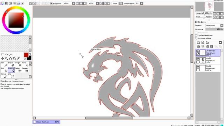Select the Line tool
The image size is (224, 126).
tap(11, 76)
